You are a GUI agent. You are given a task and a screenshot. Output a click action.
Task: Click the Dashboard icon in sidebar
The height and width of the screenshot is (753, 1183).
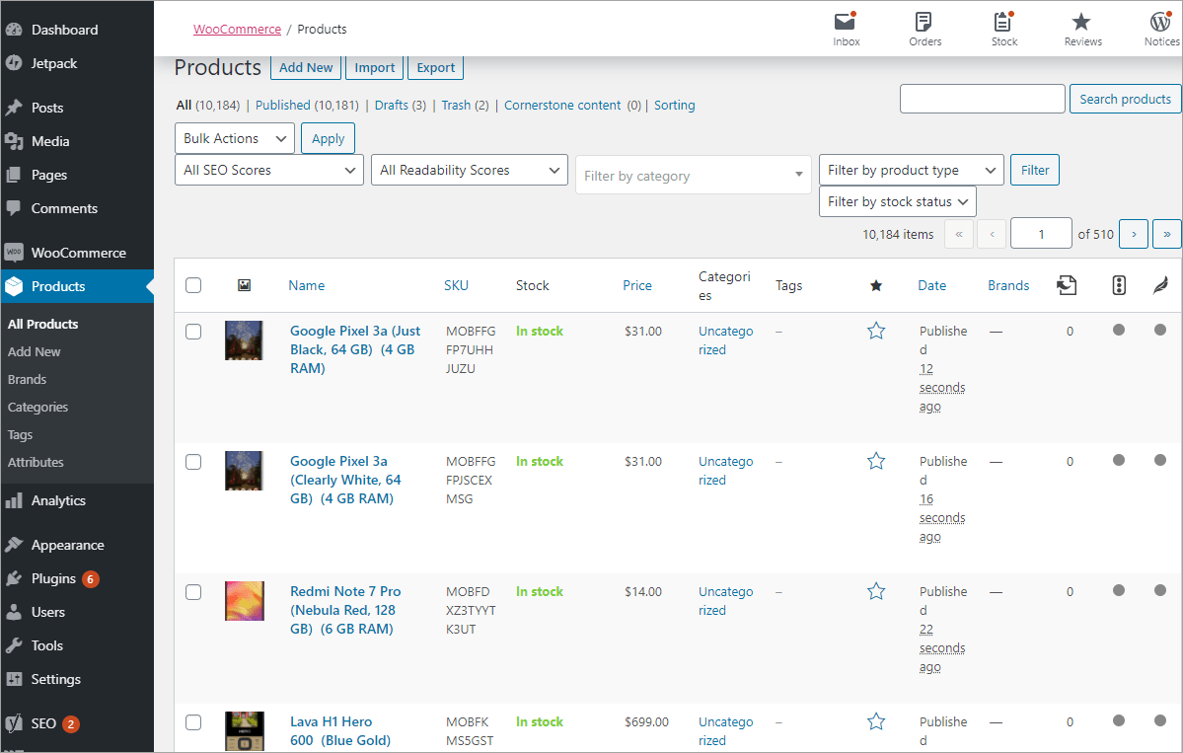(x=14, y=30)
